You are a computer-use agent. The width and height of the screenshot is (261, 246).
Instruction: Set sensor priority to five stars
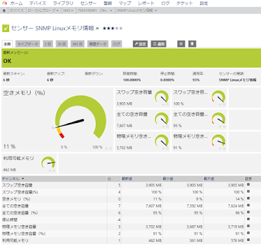coord(121,28)
